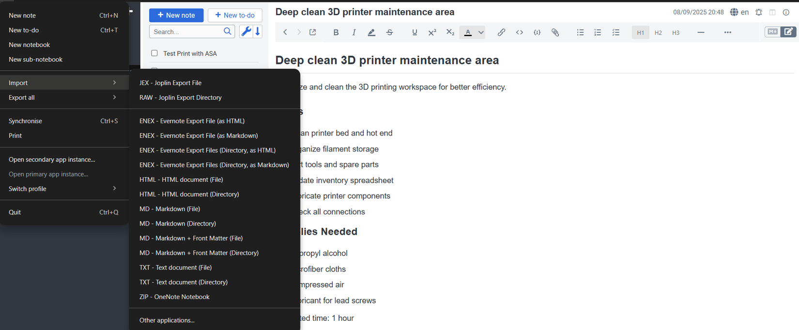Image resolution: width=799 pixels, height=330 pixels.
Task: Apply strikethrough formatting
Action: point(390,32)
